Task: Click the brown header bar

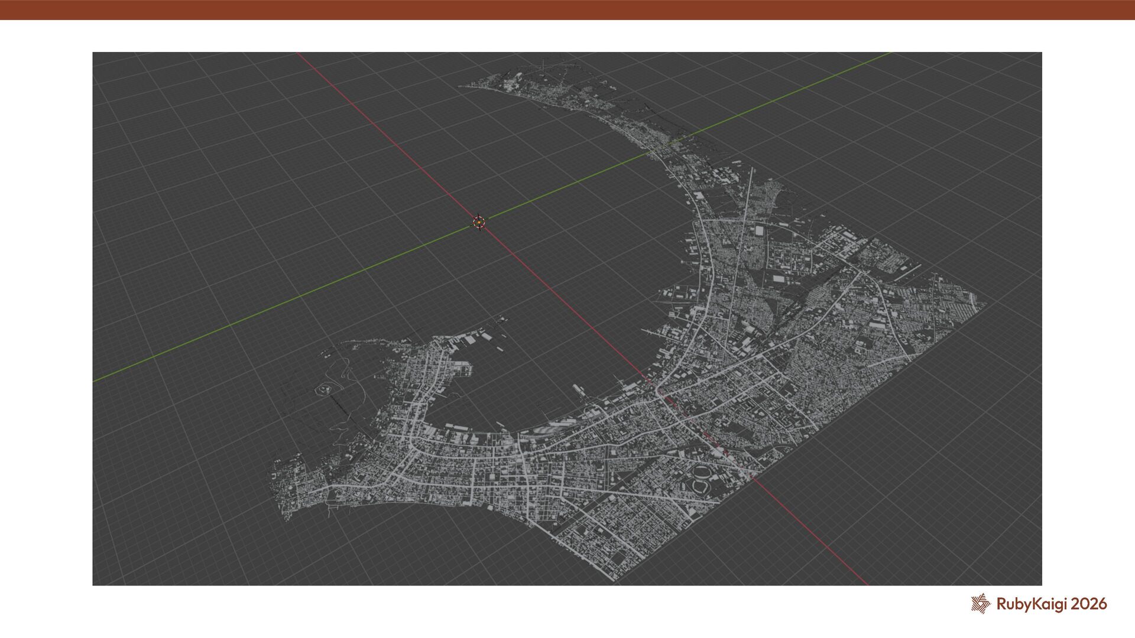Action: coord(567,9)
